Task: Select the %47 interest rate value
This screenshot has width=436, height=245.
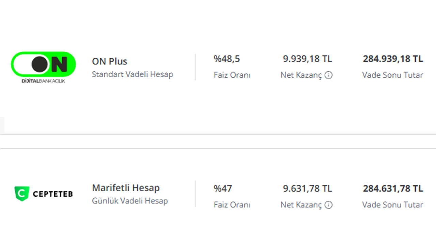Action: [x=222, y=189]
